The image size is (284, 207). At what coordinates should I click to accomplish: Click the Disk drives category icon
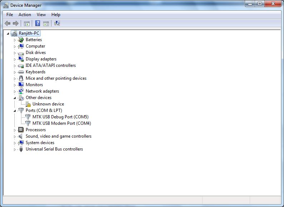click(21, 53)
